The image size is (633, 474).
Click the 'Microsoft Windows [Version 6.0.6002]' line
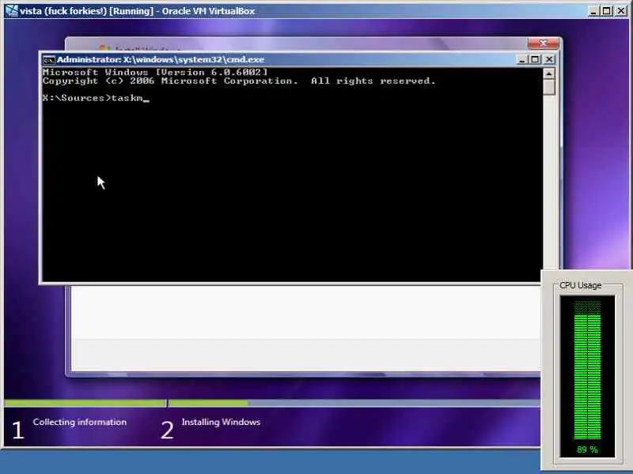pos(155,73)
